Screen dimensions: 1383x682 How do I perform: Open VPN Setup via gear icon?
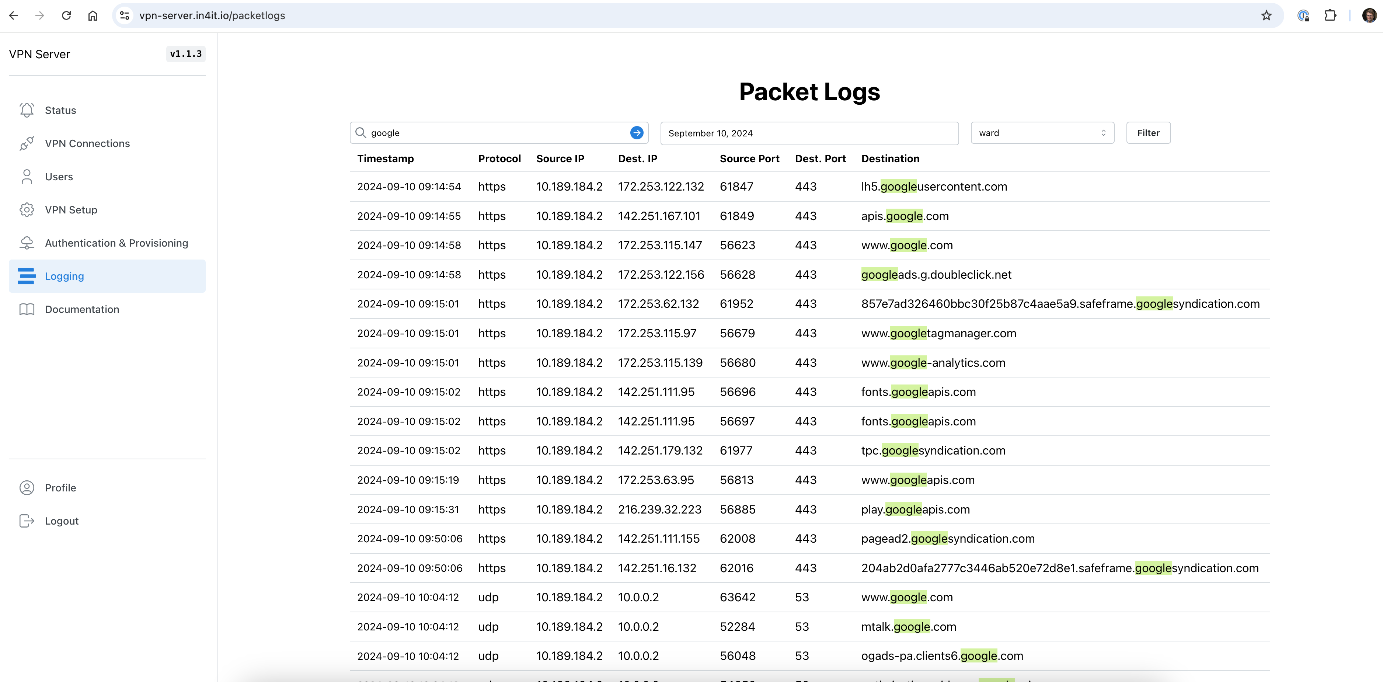pyautogui.click(x=27, y=209)
